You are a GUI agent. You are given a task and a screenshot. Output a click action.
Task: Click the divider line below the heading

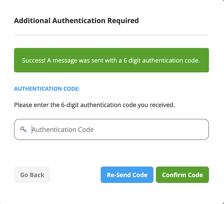coord(111,35)
